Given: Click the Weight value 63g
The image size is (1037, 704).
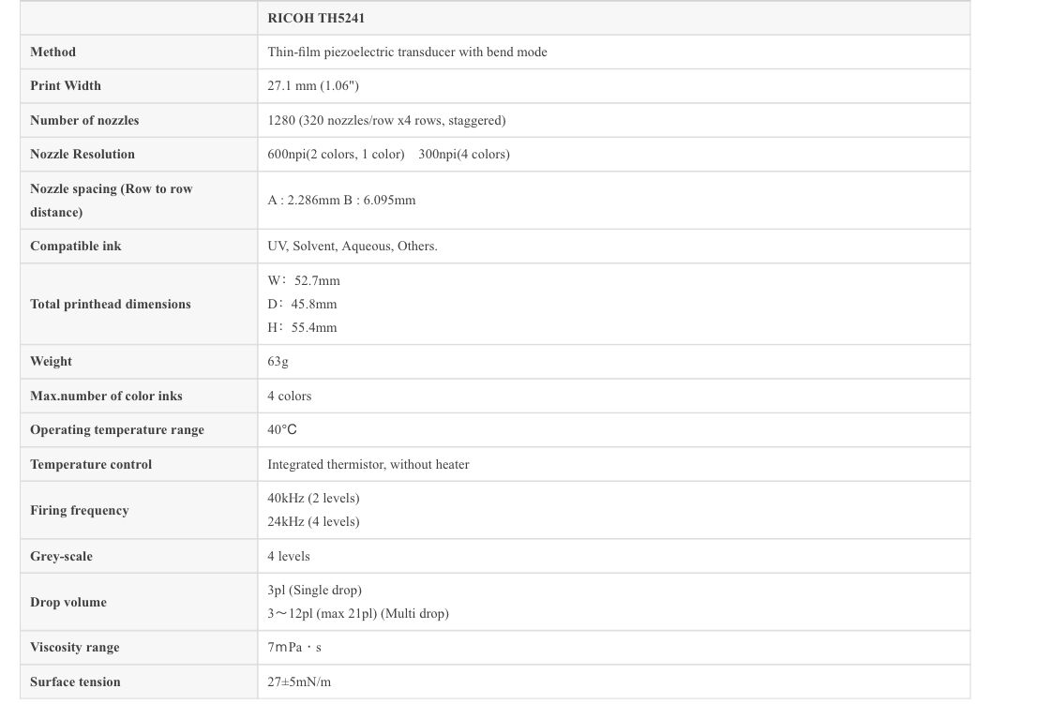Looking at the screenshot, I should tap(278, 362).
